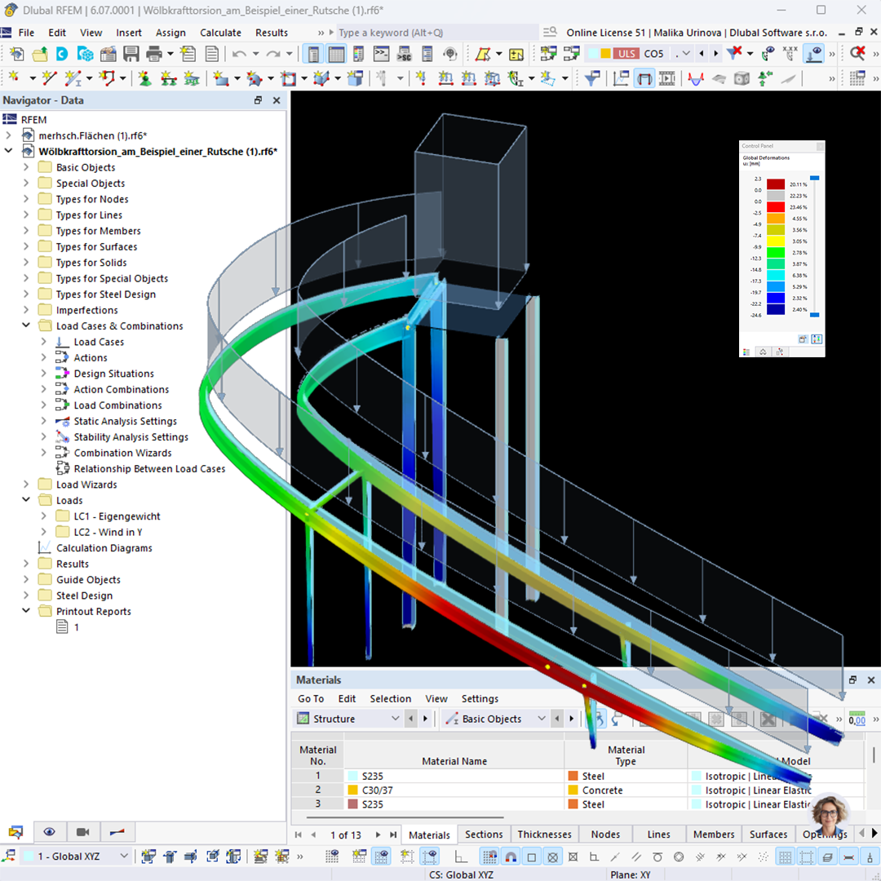Jump to last table page
Viewport: 881px width, 881px height.
click(x=393, y=835)
